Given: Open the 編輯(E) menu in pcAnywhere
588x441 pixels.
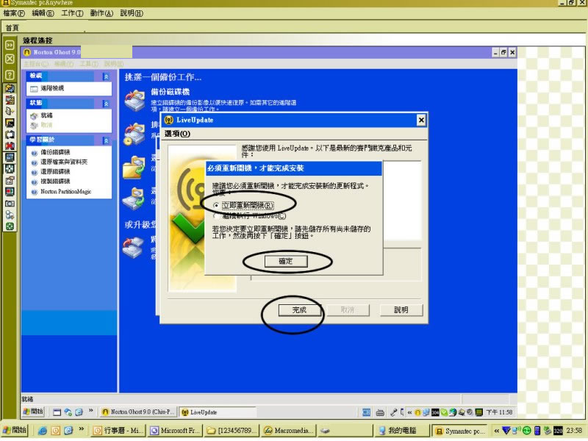Looking at the screenshot, I should [43, 13].
